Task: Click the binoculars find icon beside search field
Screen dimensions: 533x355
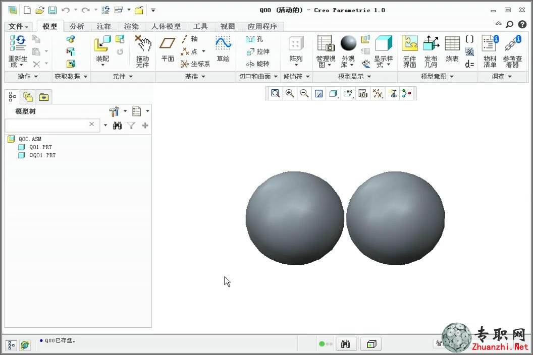Action: pos(117,126)
